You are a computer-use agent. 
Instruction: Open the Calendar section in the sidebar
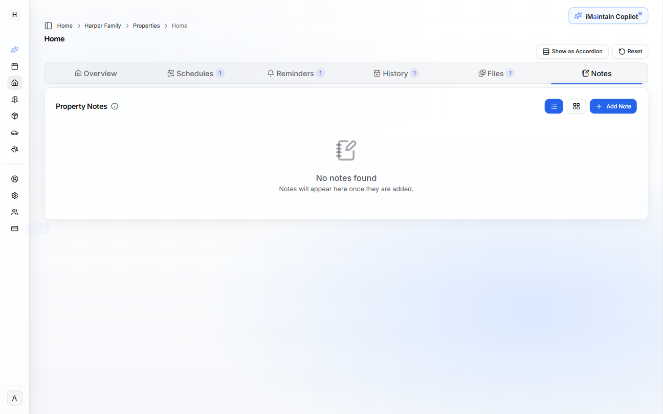(14, 66)
